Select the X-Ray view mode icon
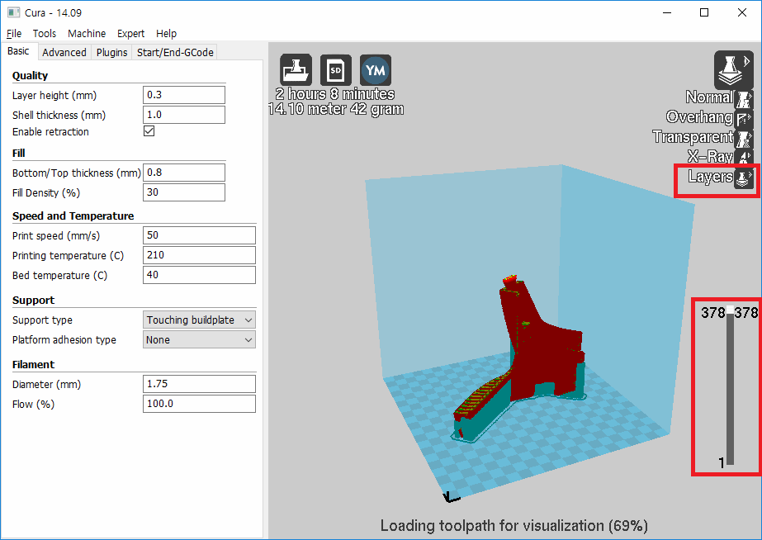Image resolution: width=762 pixels, height=540 pixels. click(x=744, y=157)
